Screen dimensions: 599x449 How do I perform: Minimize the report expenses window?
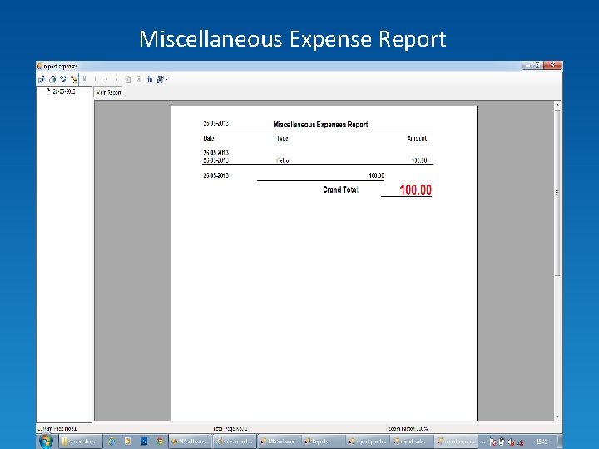pyautogui.click(x=527, y=66)
